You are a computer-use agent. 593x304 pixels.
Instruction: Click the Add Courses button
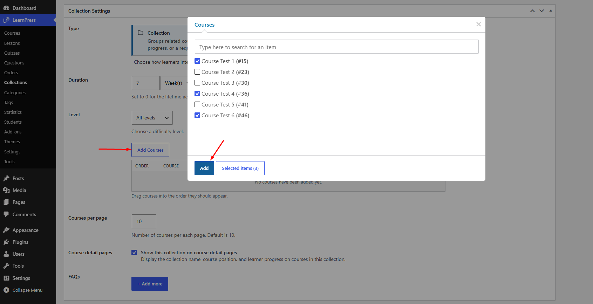pyautogui.click(x=150, y=150)
